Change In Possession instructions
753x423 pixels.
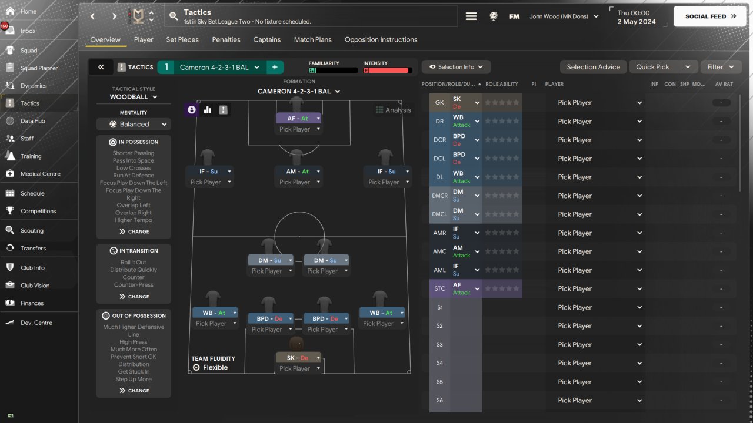(x=134, y=232)
